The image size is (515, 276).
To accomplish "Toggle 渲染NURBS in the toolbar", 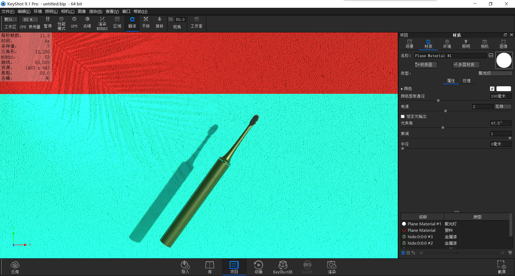I will pyautogui.click(x=102, y=23).
